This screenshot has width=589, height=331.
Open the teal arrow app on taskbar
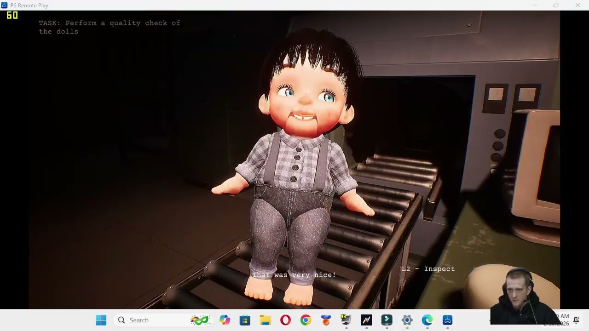click(x=387, y=320)
